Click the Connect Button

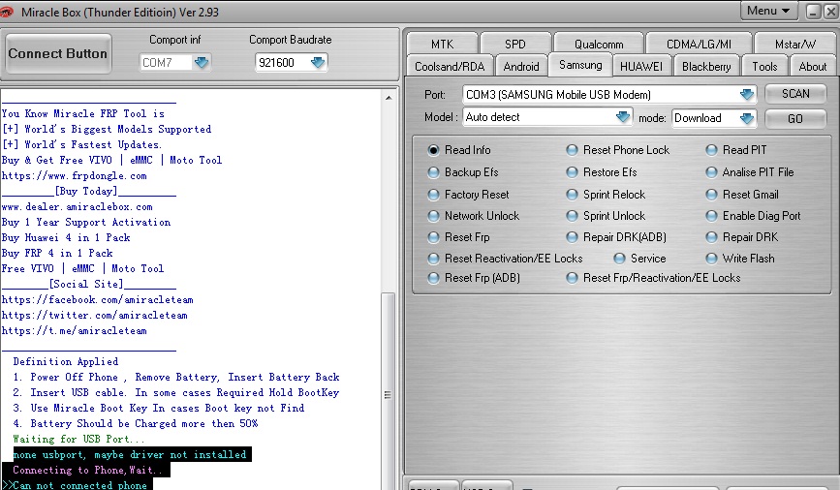point(58,53)
